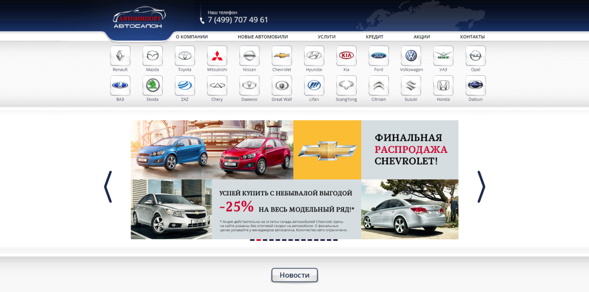Select the Toyota logo tile
Image resolution: width=589 pixels, height=292 pixels.
(x=185, y=56)
